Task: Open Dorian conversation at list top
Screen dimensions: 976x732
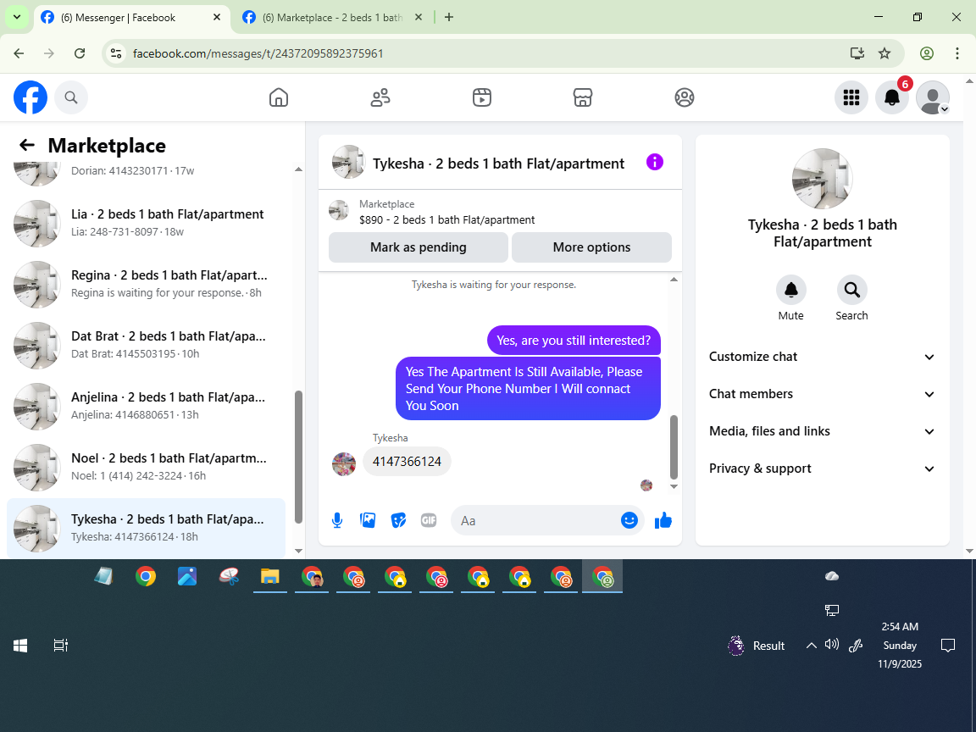Action: click(147, 174)
